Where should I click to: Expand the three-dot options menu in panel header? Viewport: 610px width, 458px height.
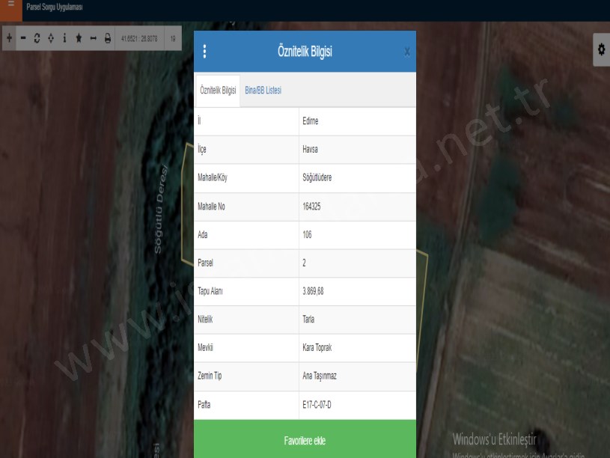[205, 52]
